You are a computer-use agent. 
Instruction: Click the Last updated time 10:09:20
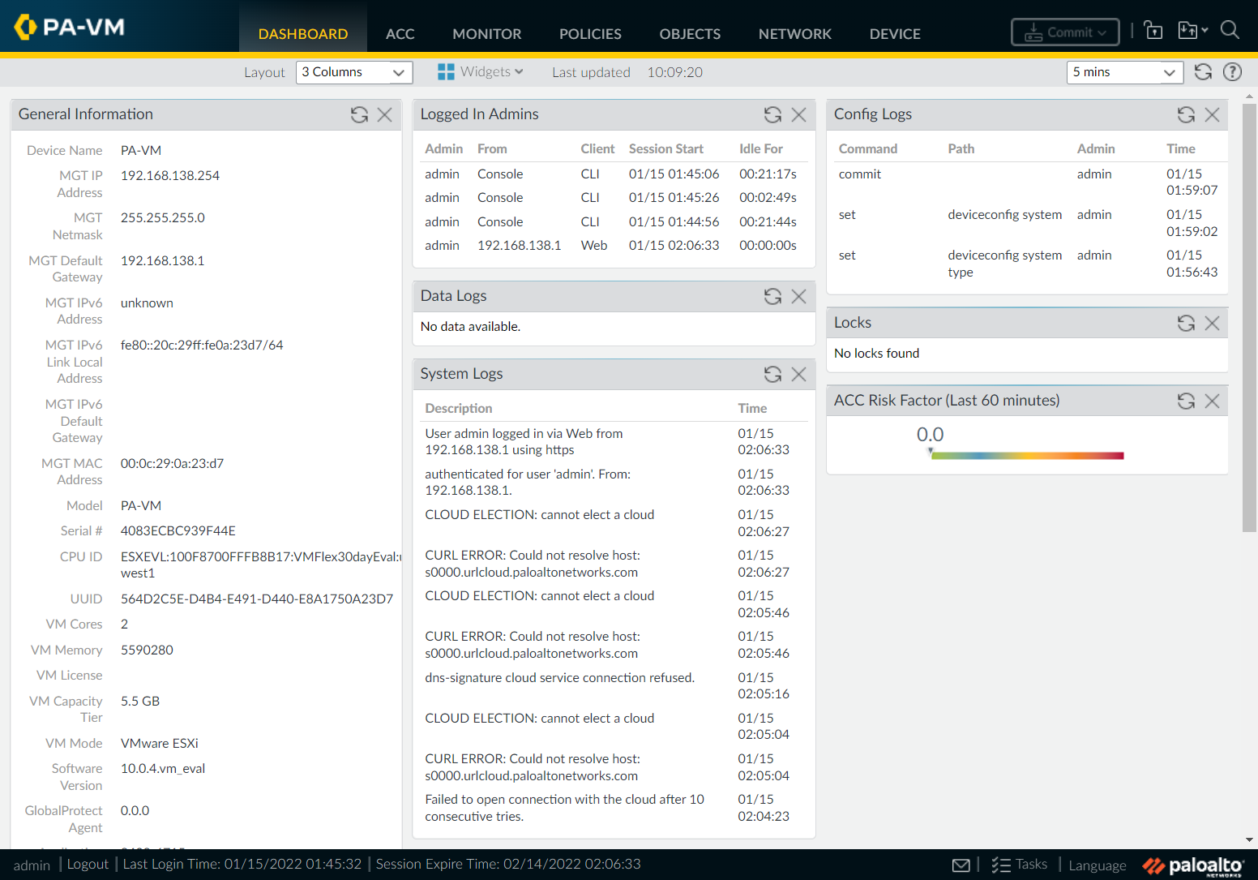[x=675, y=72]
